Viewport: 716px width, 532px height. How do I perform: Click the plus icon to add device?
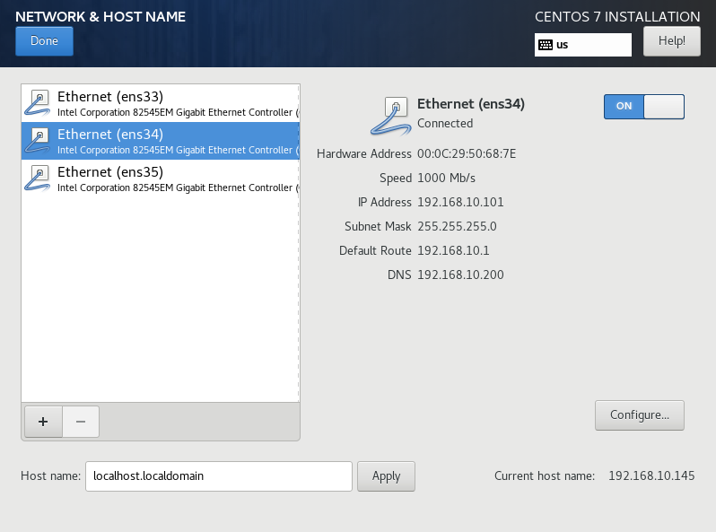tap(42, 421)
